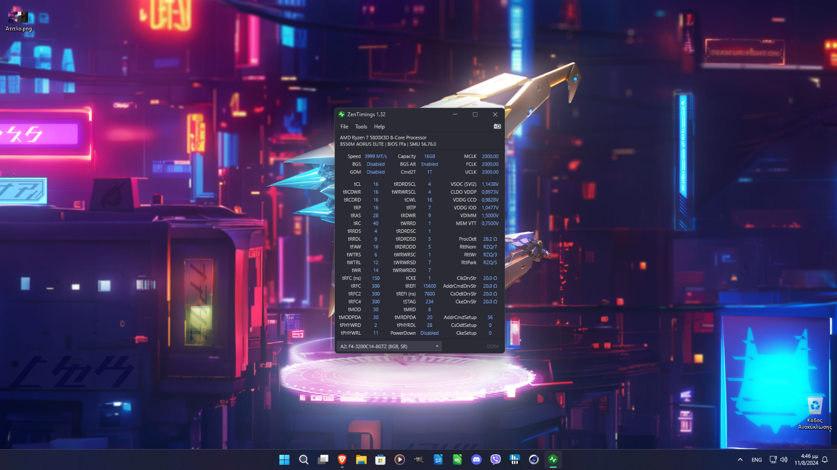Click the MCLK 2000.00 value
Viewport: 837px width, 470px height.
point(490,156)
